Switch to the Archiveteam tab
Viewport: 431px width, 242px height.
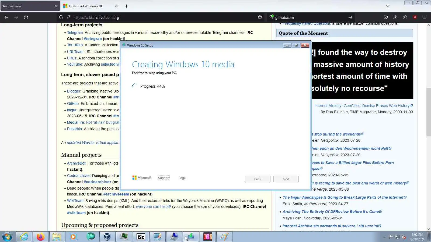click(30, 6)
